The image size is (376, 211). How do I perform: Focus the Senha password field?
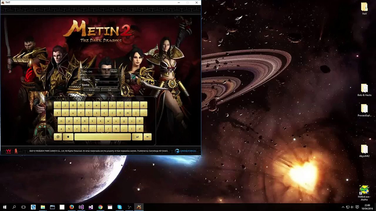106,85
